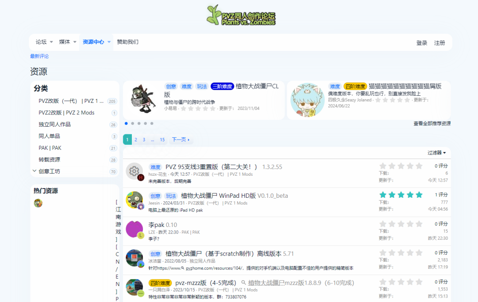Go to page 3

tap(144, 140)
